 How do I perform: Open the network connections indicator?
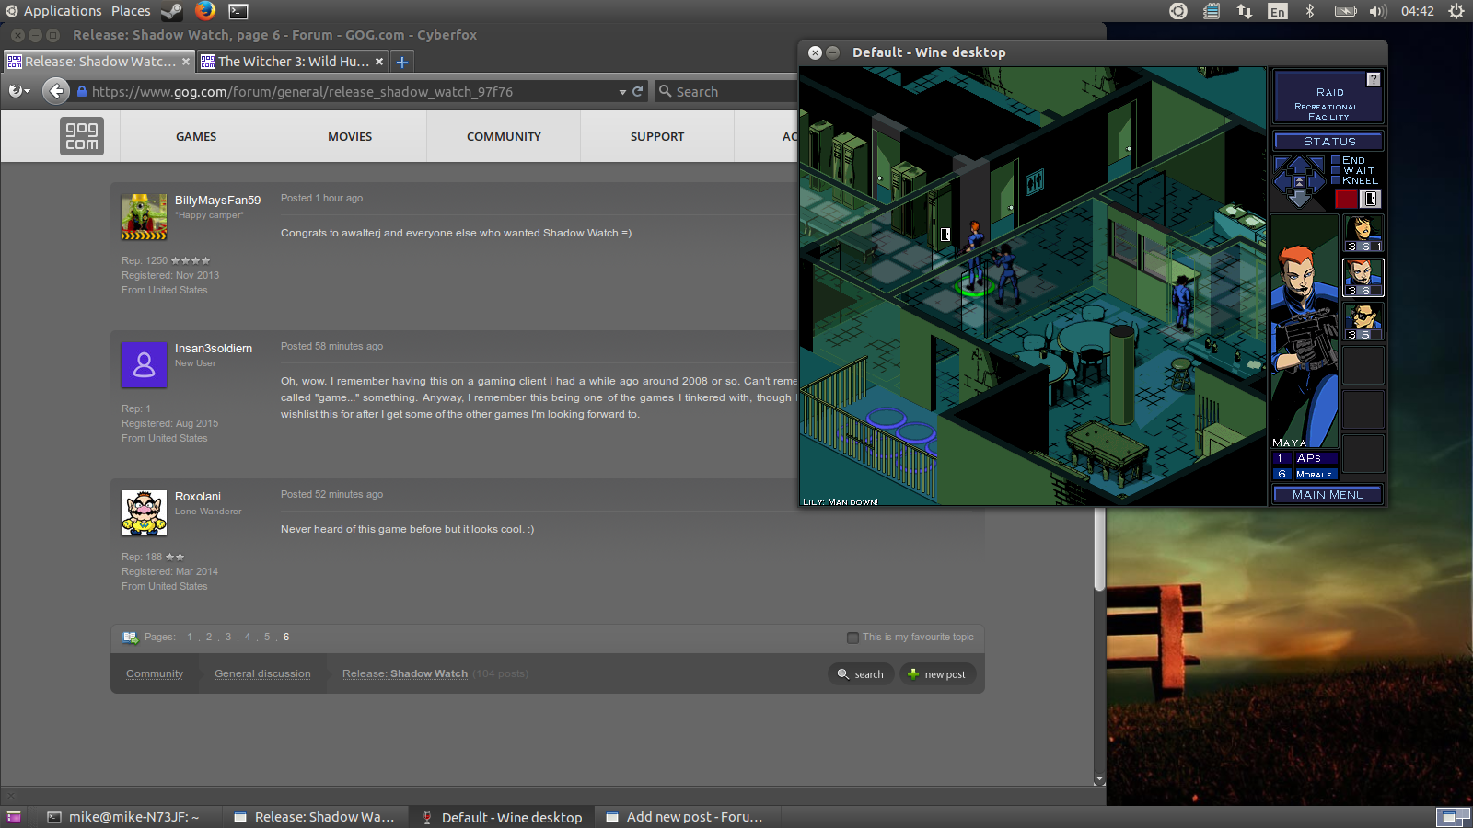pos(1244,11)
